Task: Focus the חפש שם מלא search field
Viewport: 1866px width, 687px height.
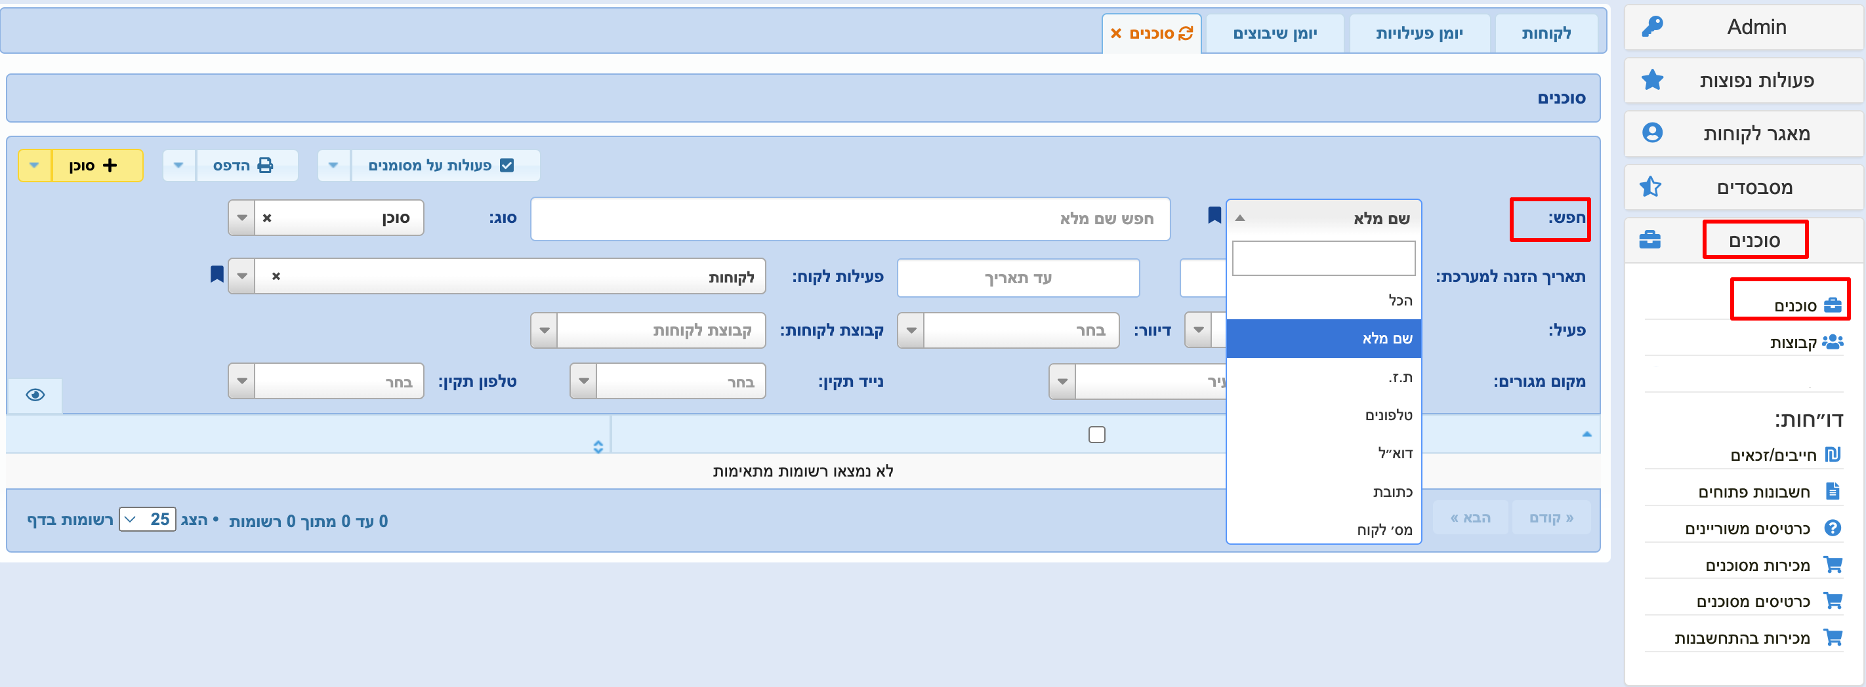Action: tap(850, 219)
